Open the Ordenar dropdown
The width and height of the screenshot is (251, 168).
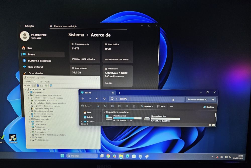[x=147, y=106]
